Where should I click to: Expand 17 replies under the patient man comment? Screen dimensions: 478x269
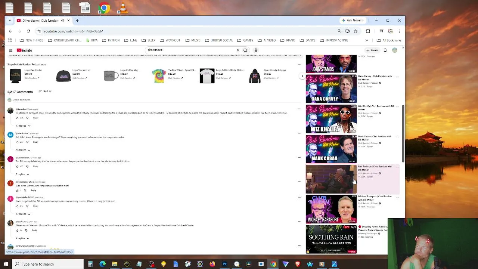click(x=23, y=214)
